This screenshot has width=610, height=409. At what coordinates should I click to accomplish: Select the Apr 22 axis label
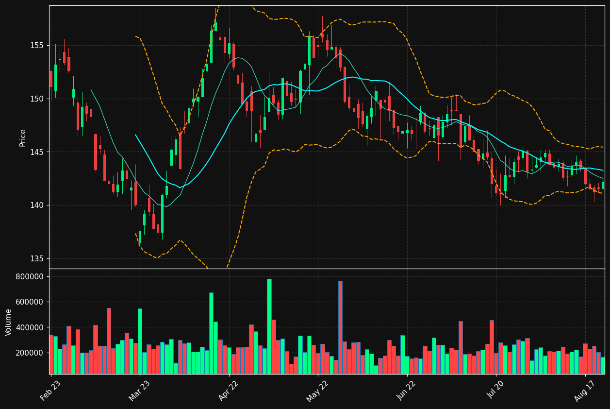coord(229,391)
